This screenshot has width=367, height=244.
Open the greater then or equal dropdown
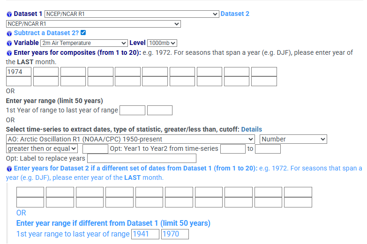point(42,148)
